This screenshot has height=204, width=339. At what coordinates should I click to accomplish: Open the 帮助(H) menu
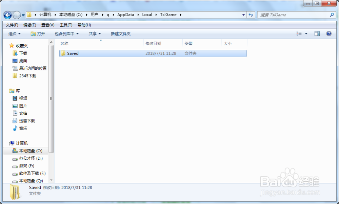coord(84,25)
